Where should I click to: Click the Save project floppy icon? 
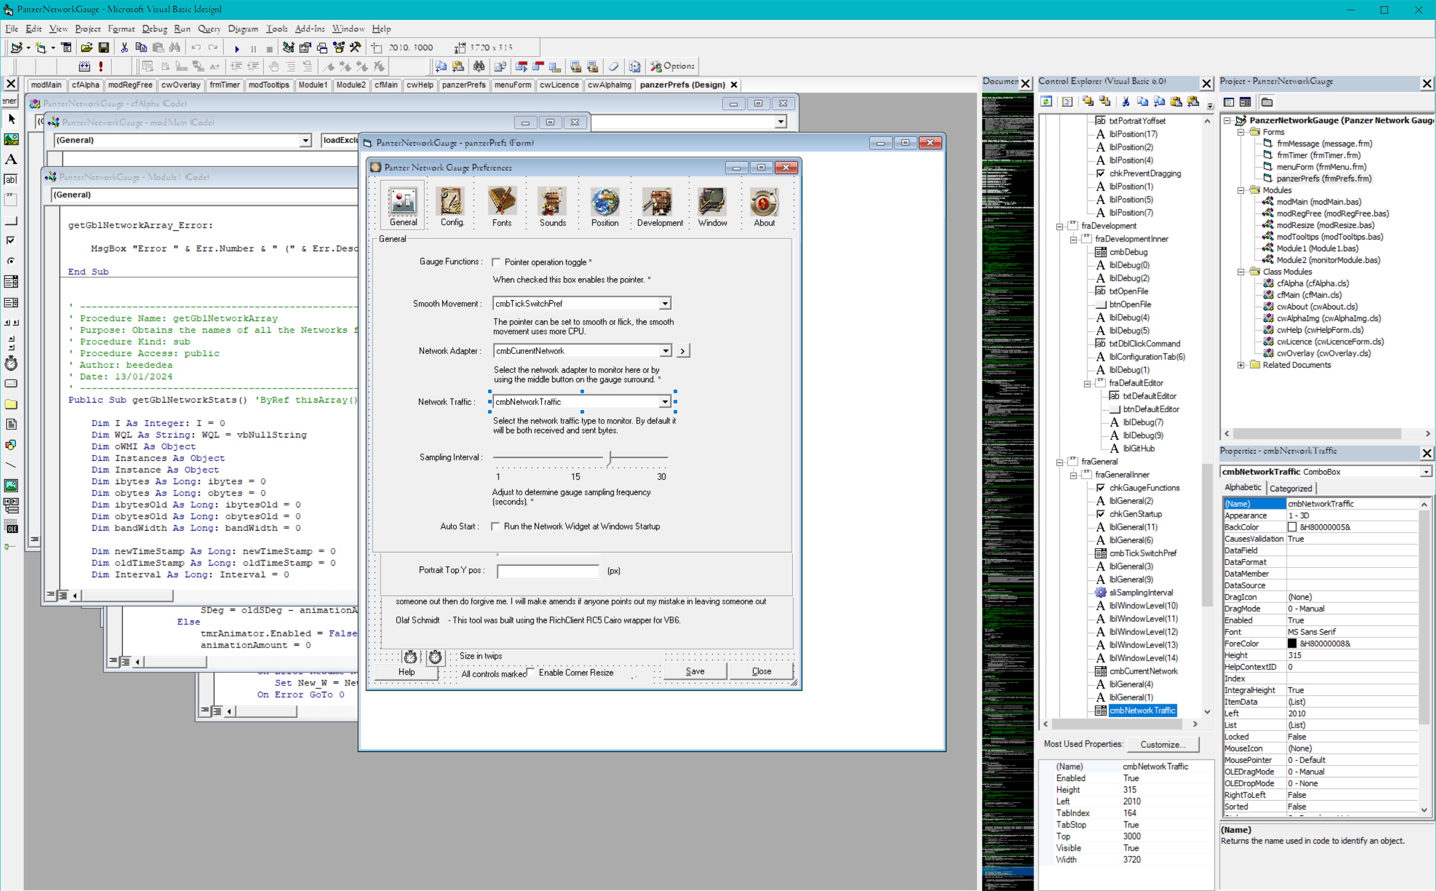(x=104, y=48)
